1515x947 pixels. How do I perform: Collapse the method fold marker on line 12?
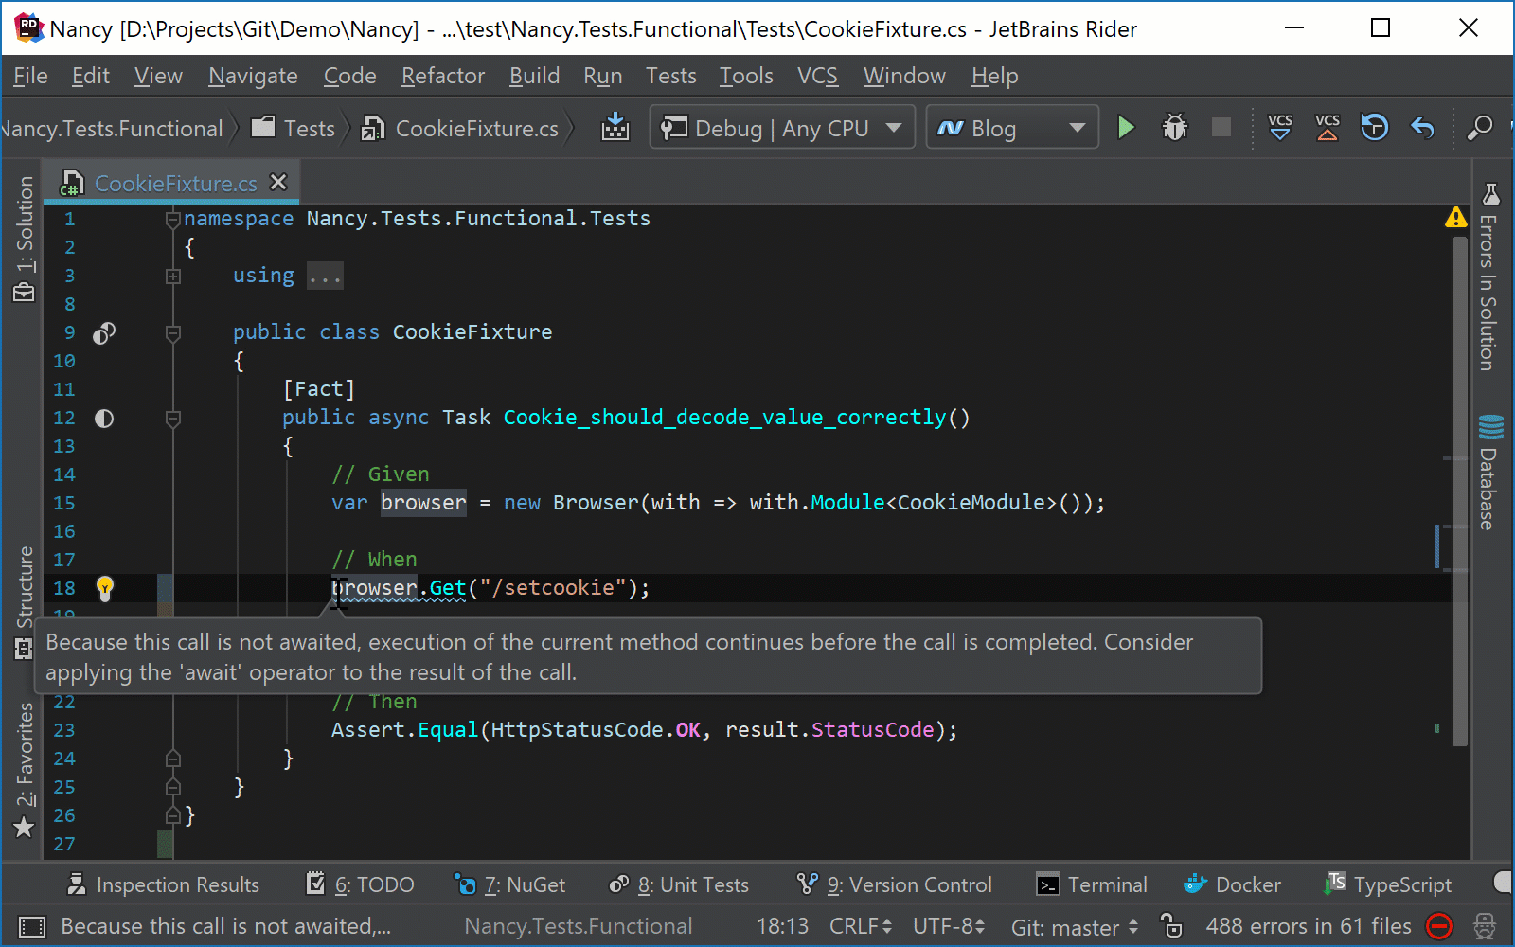point(172,419)
